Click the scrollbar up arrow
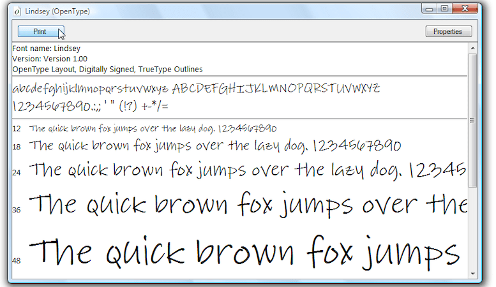Viewport: 496px width, 287px height. (x=472, y=48)
